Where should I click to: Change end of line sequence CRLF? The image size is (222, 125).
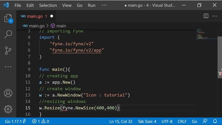point(182,121)
